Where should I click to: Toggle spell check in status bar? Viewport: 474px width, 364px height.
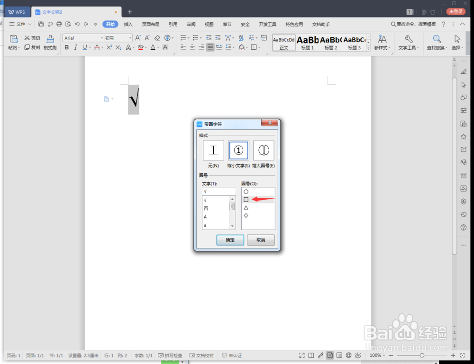tap(170, 355)
